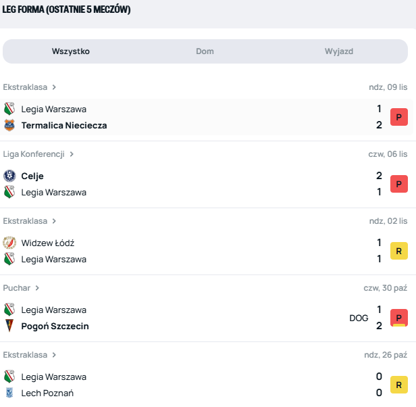Click yellow R badge for Widzew match
Image resolution: width=416 pixels, height=407 pixels.
(399, 251)
